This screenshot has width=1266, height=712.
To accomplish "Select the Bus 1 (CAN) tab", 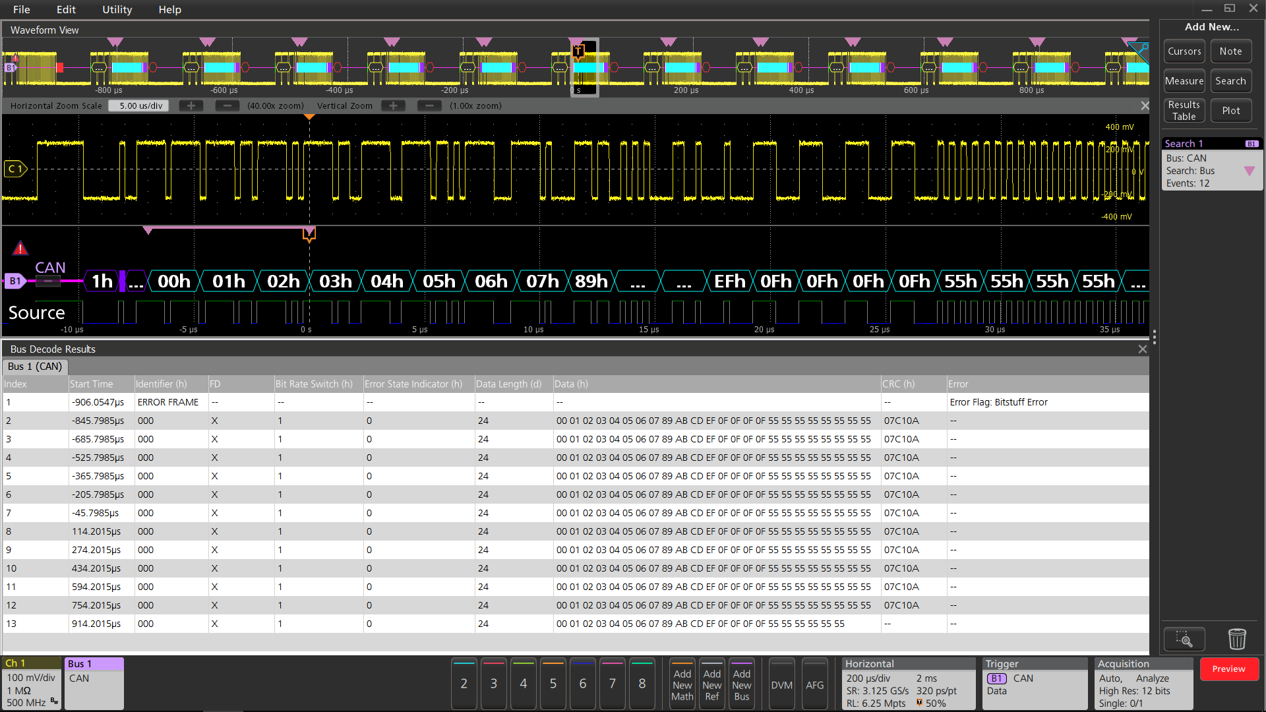I will [36, 367].
